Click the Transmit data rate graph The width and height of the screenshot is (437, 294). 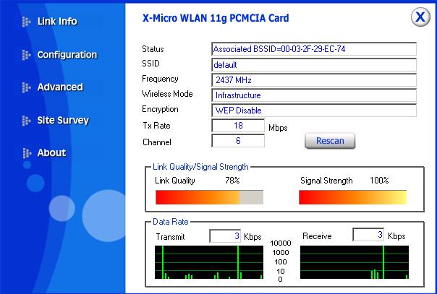pyautogui.click(x=209, y=262)
